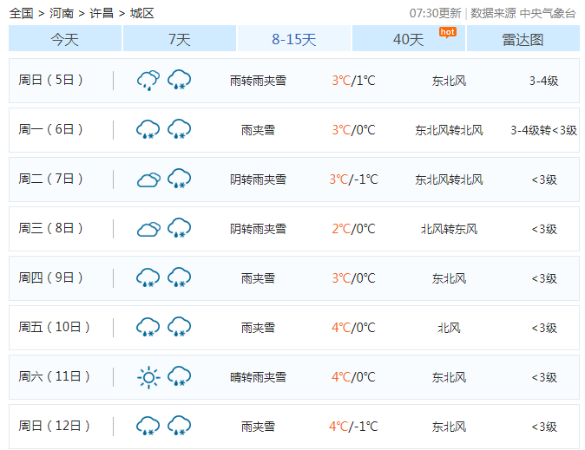Image resolution: width=585 pixels, height=450 pixels.
Task: Click the first sleet icon for Thursday 9日
Action: (x=148, y=278)
